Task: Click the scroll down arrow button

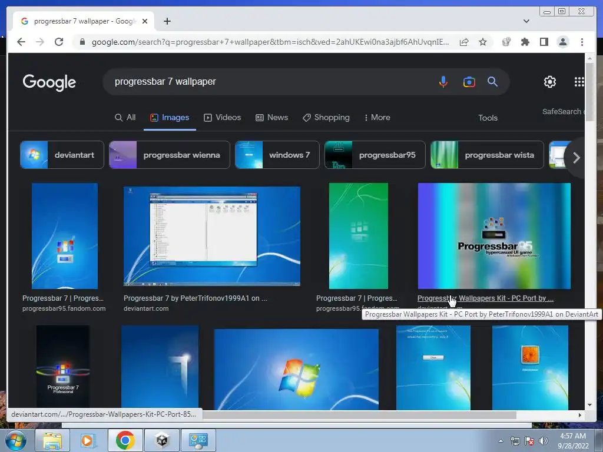Action: (x=590, y=405)
